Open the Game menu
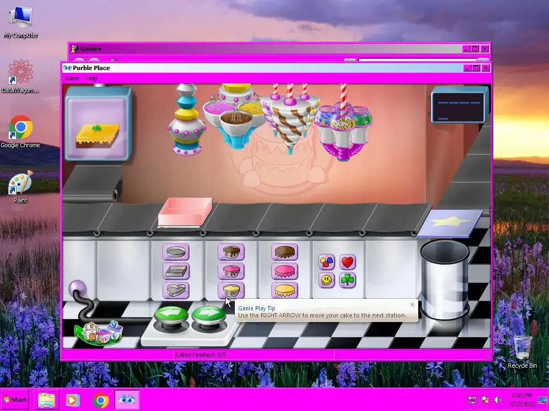The image size is (549, 411). point(72,78)
